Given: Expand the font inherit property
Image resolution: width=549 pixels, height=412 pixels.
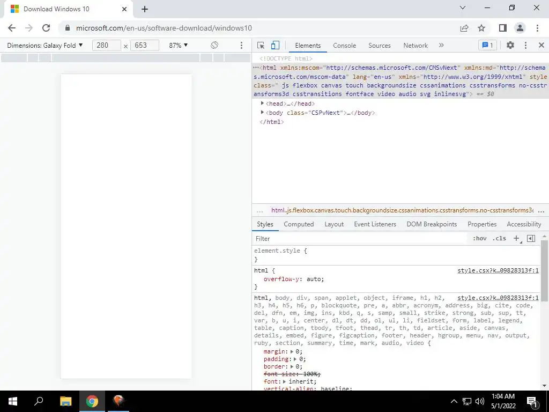Looking at the screenshot, I should [x=284, y=381].
